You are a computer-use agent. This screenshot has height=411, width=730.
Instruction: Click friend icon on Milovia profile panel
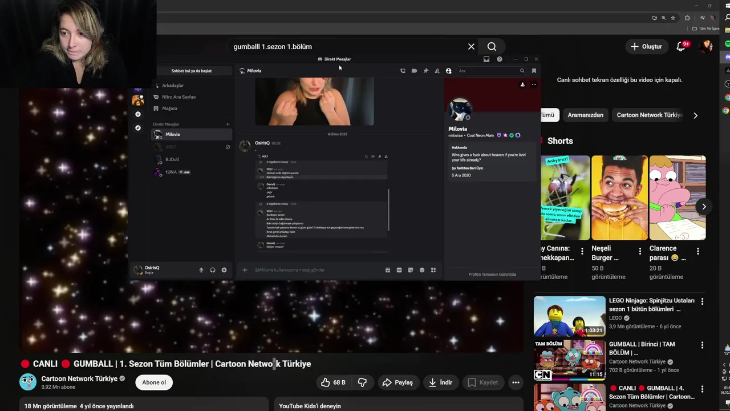(522, 84)
